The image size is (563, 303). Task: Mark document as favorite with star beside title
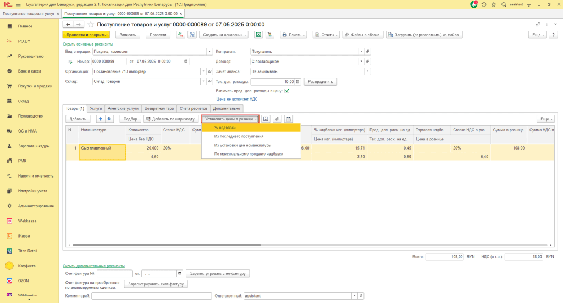coord(91,24)
